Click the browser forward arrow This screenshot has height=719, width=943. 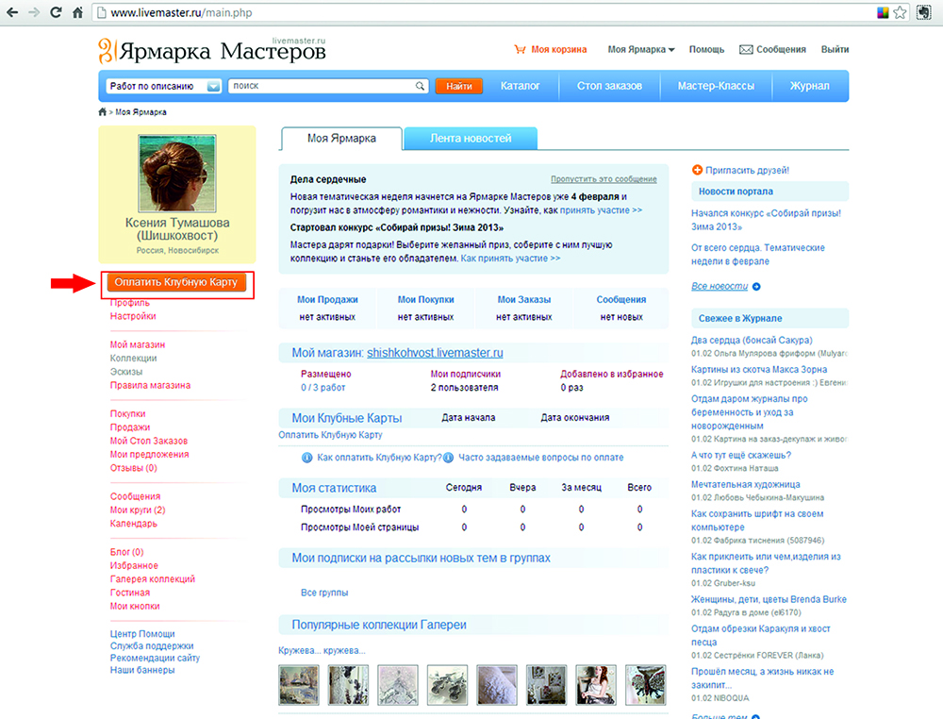pyautogui.click(x=34, y=12)
